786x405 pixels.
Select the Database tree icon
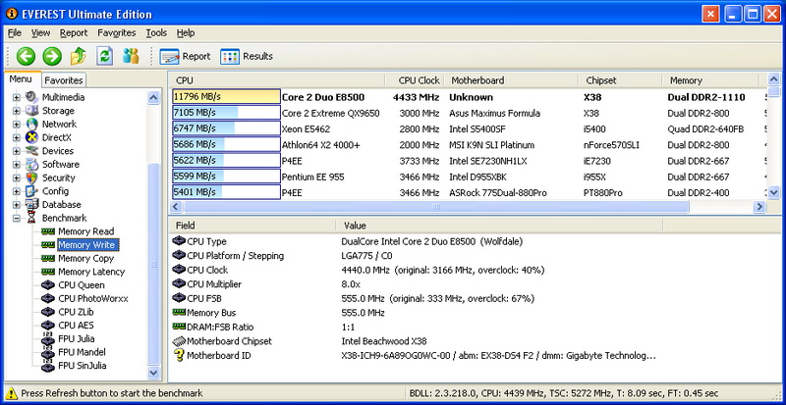pos(31,205)
